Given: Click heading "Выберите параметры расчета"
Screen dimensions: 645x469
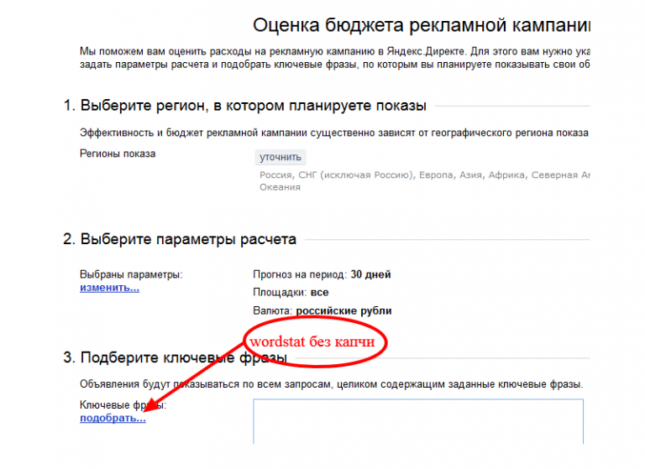Looking at the screenshot, I should pos(188,239).
